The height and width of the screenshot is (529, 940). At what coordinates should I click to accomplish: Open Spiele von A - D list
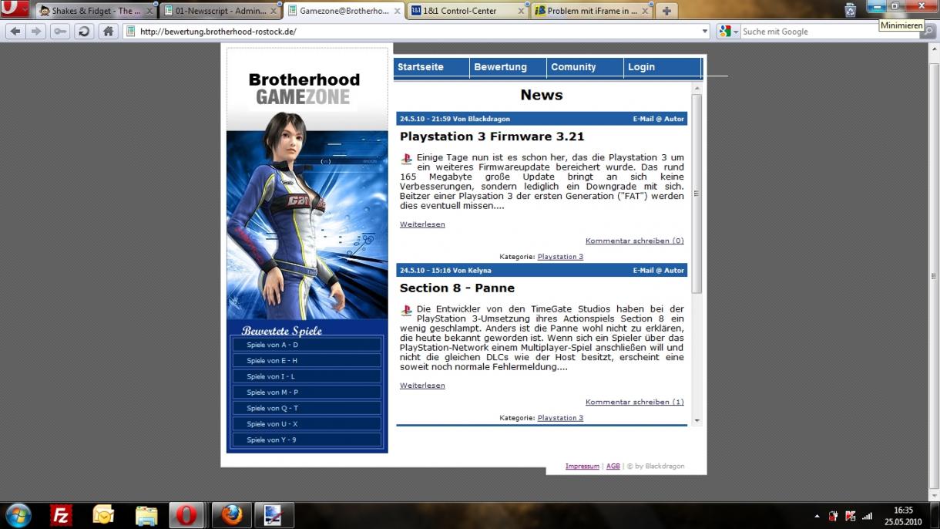point(272,345)
